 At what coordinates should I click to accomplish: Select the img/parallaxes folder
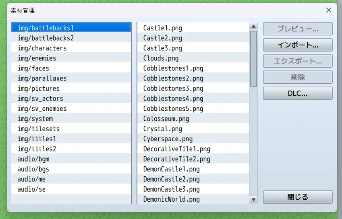pos(42,79)
